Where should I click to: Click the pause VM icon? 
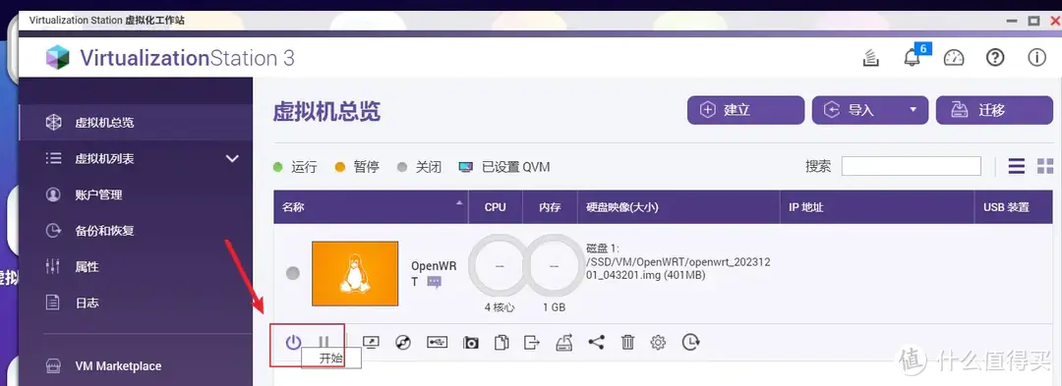pyautogui.click(x=324, y=342)
